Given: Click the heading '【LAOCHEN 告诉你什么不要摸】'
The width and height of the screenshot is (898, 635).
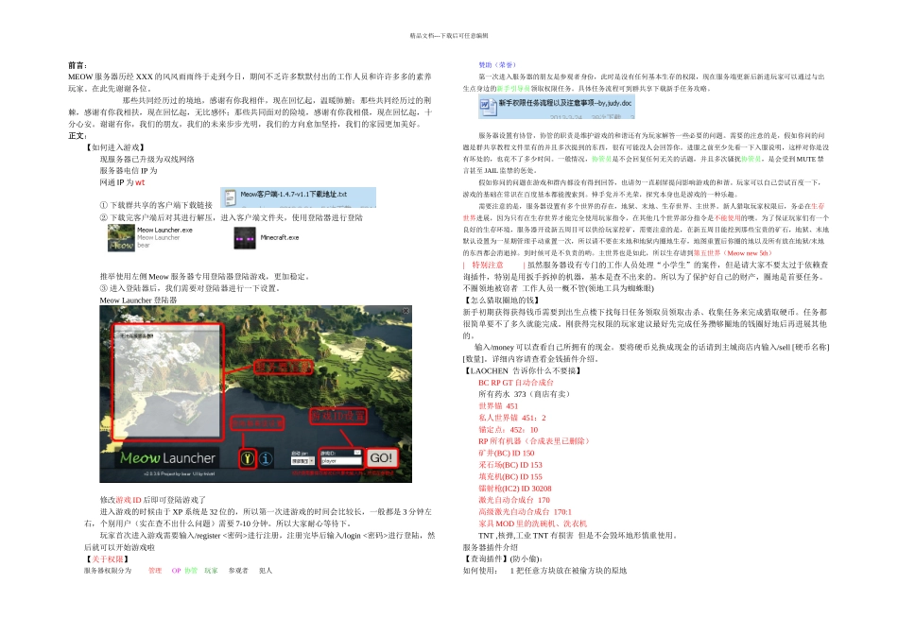Looking at the screenshot, I should click(x=524, y=370).
